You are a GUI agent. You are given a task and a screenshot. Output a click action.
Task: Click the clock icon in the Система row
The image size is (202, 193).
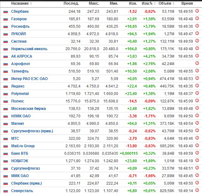click(x=197, y=41)
